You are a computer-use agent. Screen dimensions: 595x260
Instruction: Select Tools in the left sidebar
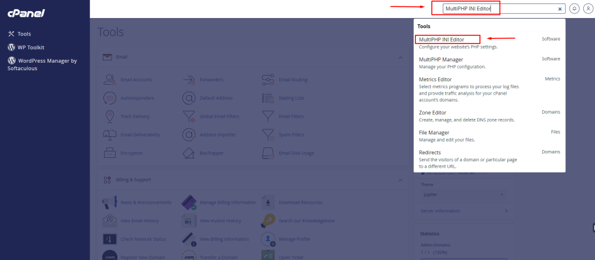[24, 34]
